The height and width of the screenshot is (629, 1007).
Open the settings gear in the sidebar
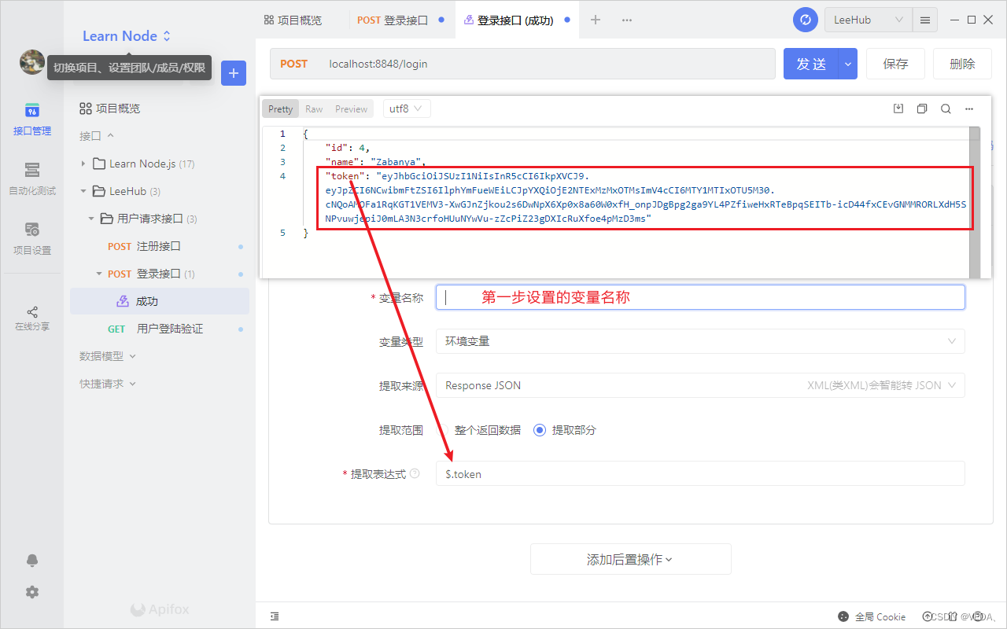(32, 592)
